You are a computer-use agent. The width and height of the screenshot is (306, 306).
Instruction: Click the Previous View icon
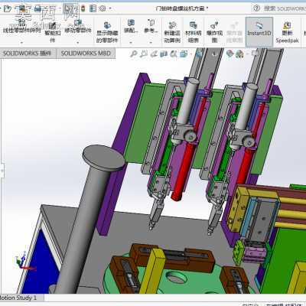154,54
